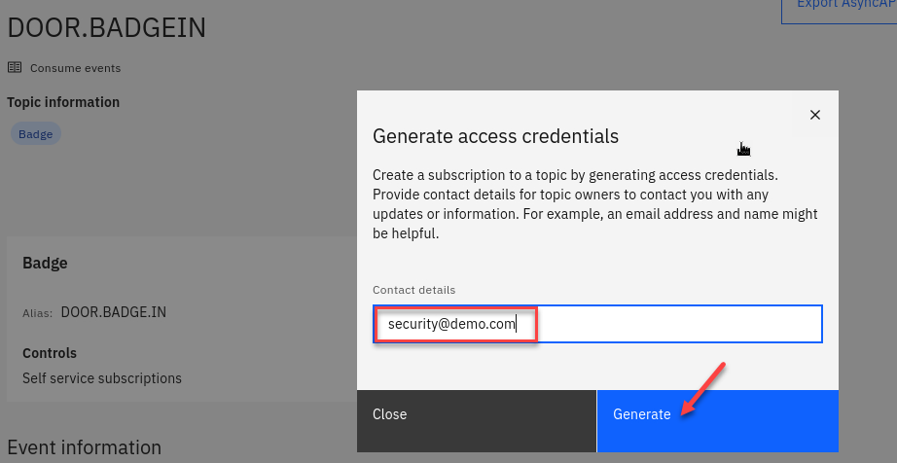Click the Export AsyncAPI button

pyautogui.click(x=840, y=8)
